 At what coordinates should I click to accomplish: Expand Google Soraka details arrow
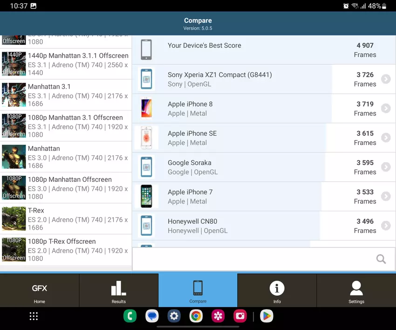click(x=385, y=167)
